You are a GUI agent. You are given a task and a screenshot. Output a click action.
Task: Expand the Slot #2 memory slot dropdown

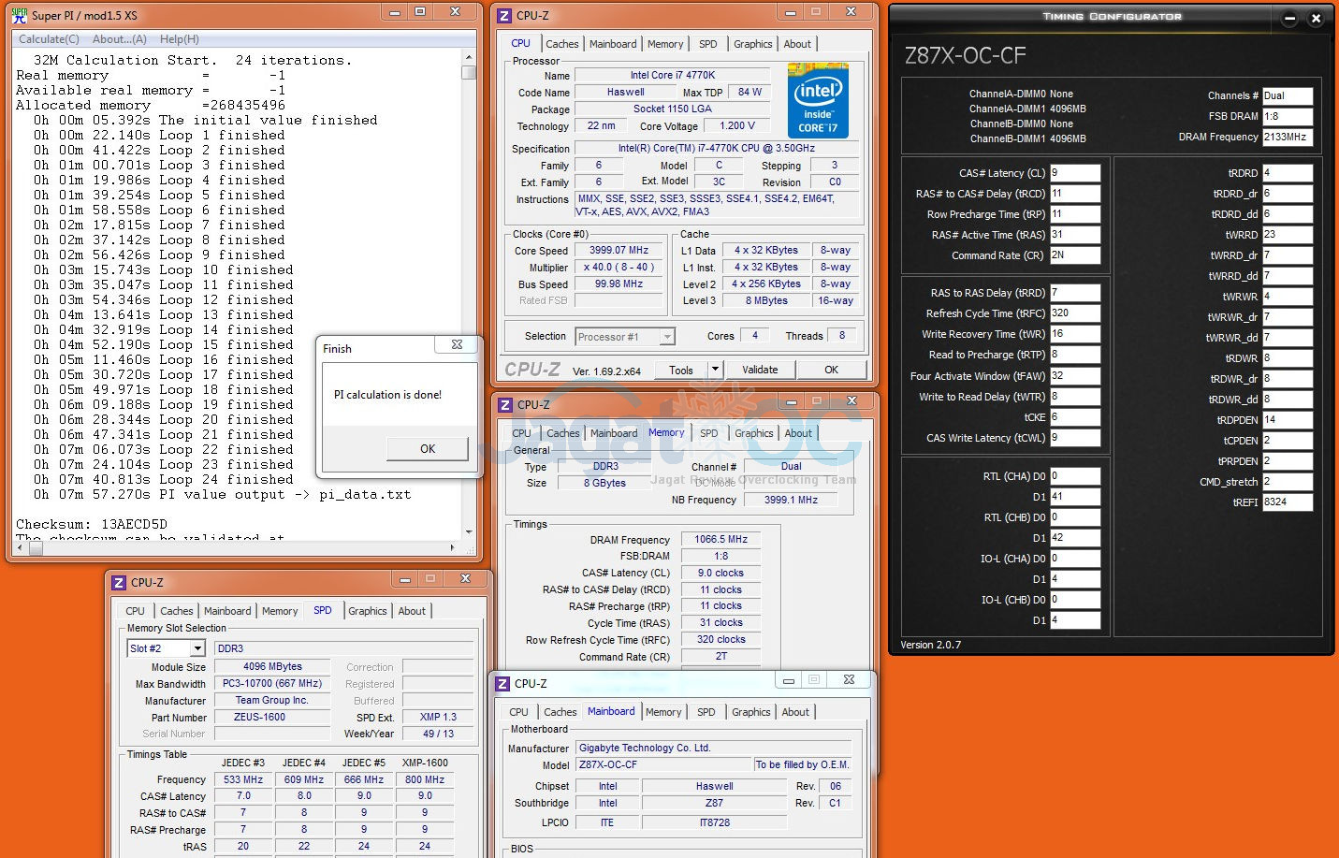click(x=197, y=648)
